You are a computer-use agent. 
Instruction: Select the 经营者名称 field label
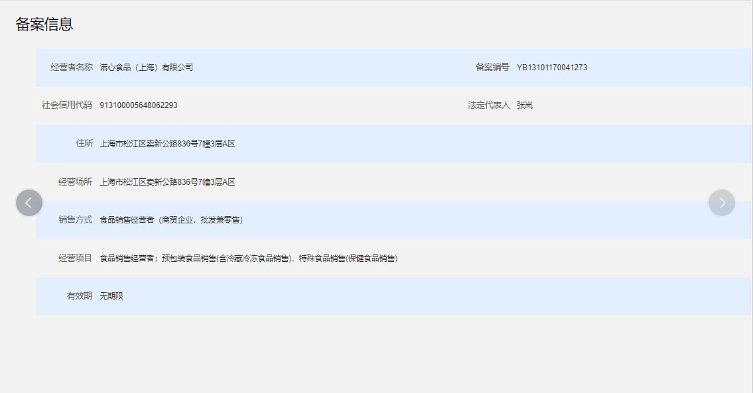72,67
